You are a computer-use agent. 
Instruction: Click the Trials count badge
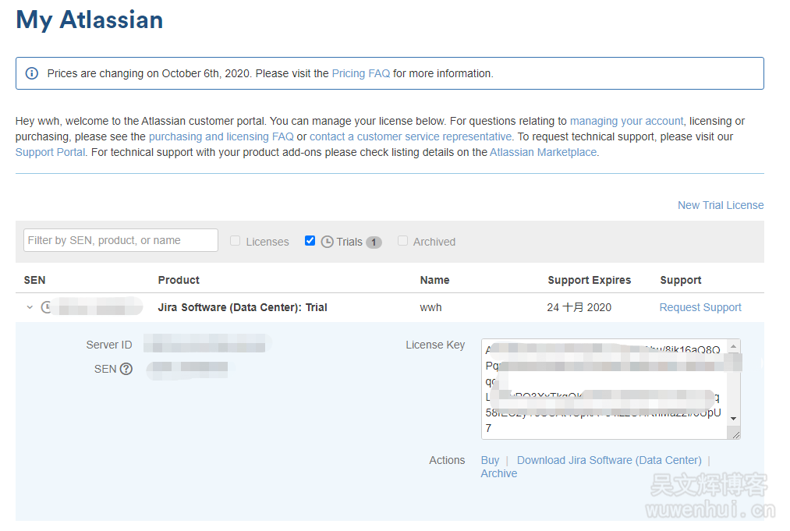click(x=374, y=242)
